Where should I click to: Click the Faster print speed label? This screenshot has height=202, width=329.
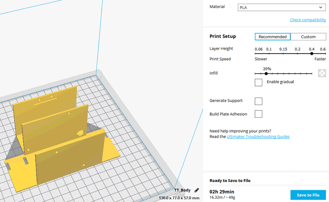[320, 59]
